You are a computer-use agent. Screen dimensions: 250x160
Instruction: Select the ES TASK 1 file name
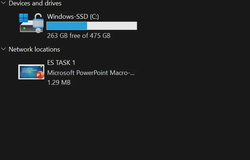(x=61, y=63)
